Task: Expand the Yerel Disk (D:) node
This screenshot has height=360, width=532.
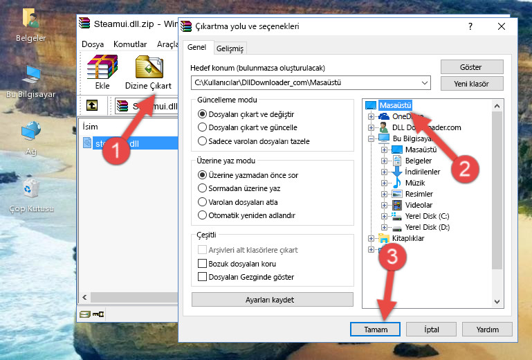Action: (384, 228)
